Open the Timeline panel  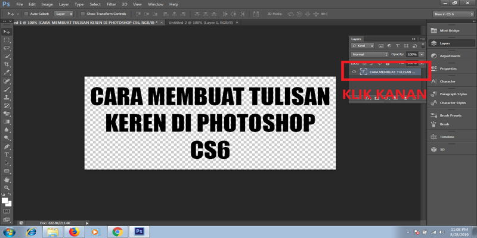(x=447, y=137)
